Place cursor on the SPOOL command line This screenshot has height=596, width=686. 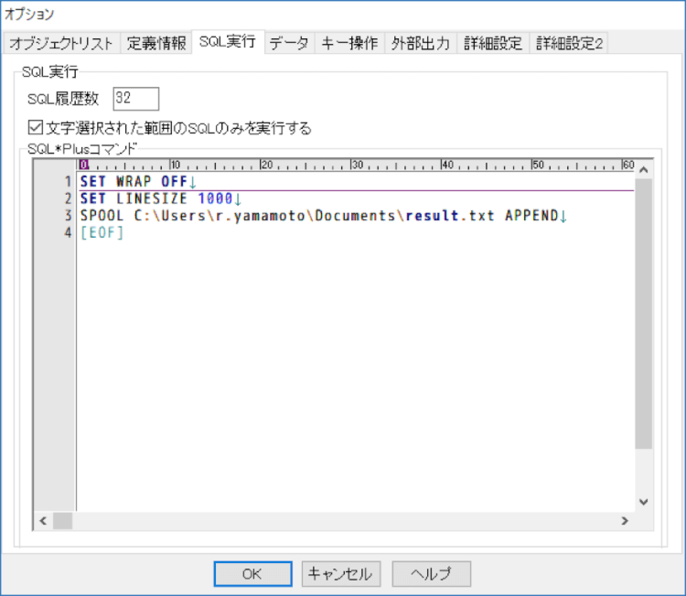click(320, 216)
